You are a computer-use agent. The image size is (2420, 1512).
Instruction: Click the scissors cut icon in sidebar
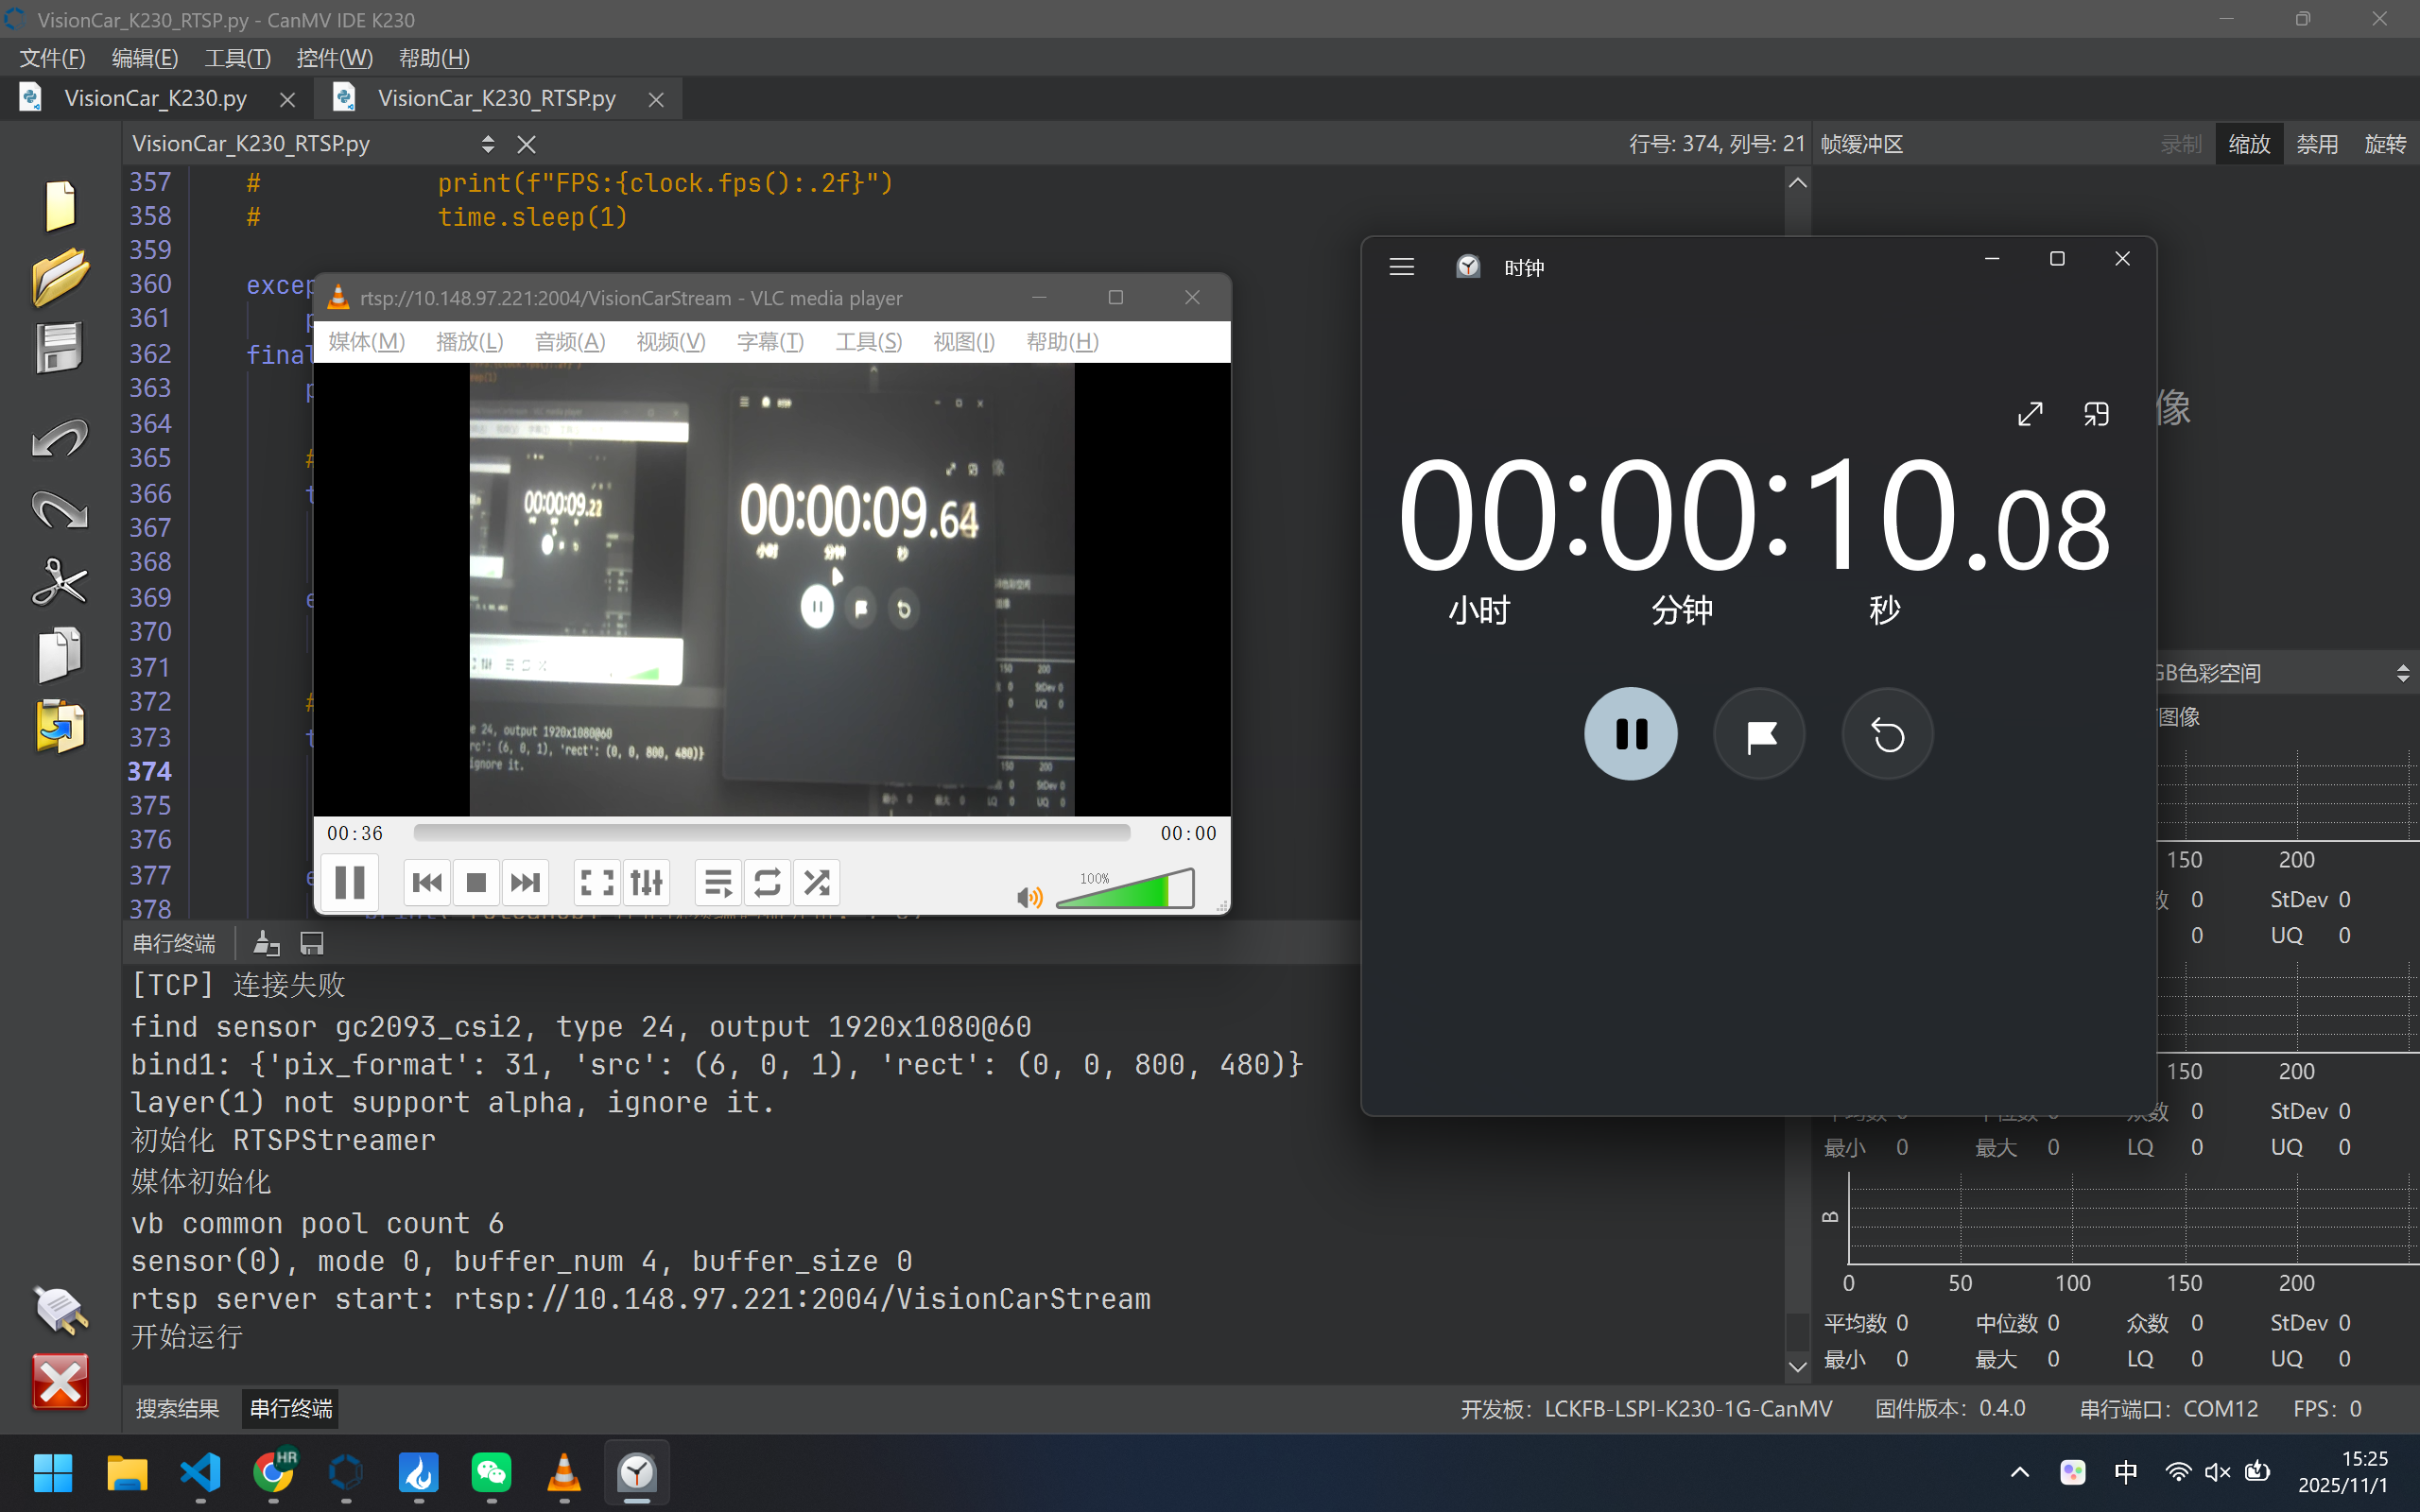(x=59, y=582)
